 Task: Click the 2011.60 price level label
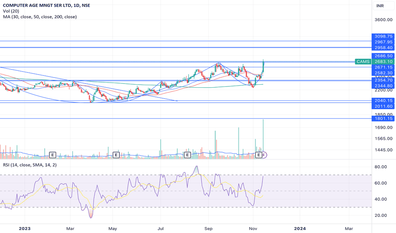pyautogui.click(x=383, y=106)
